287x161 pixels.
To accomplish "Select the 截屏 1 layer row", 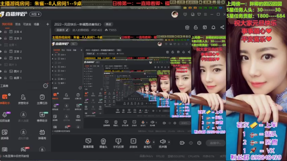I will [x=25, y=78].
